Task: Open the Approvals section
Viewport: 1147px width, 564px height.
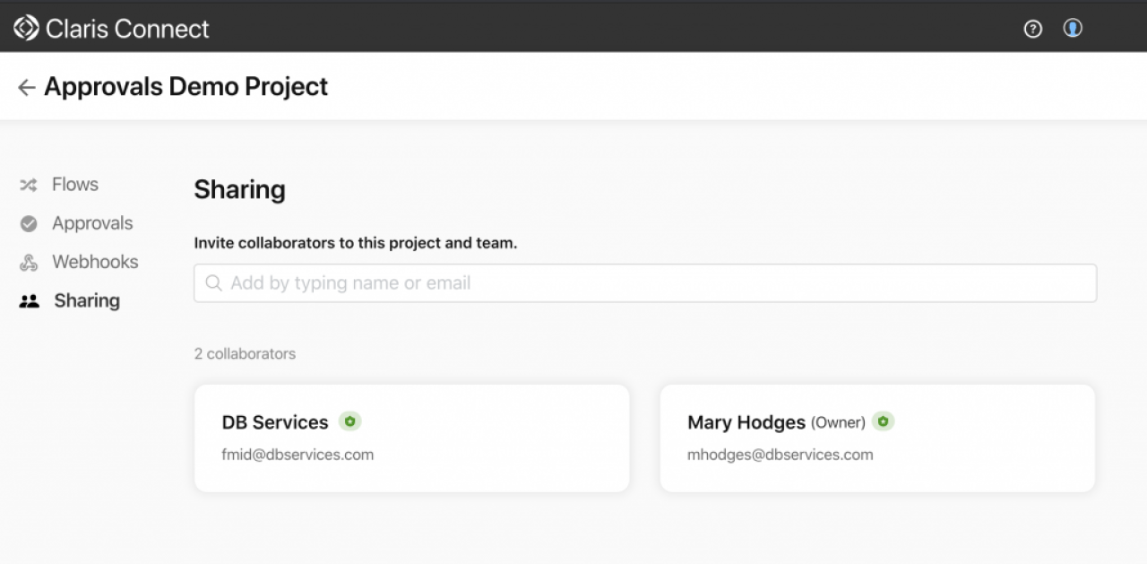Action: click(92, 223)
